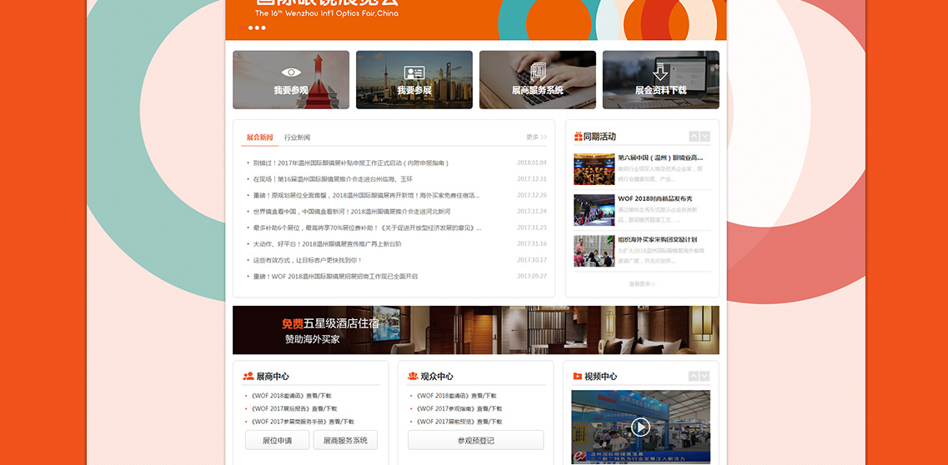Viewport: 948px width, 465px height.
Task: Select the 展会新闻 tab
Action: pyautogui.click(x=259, y=137)
